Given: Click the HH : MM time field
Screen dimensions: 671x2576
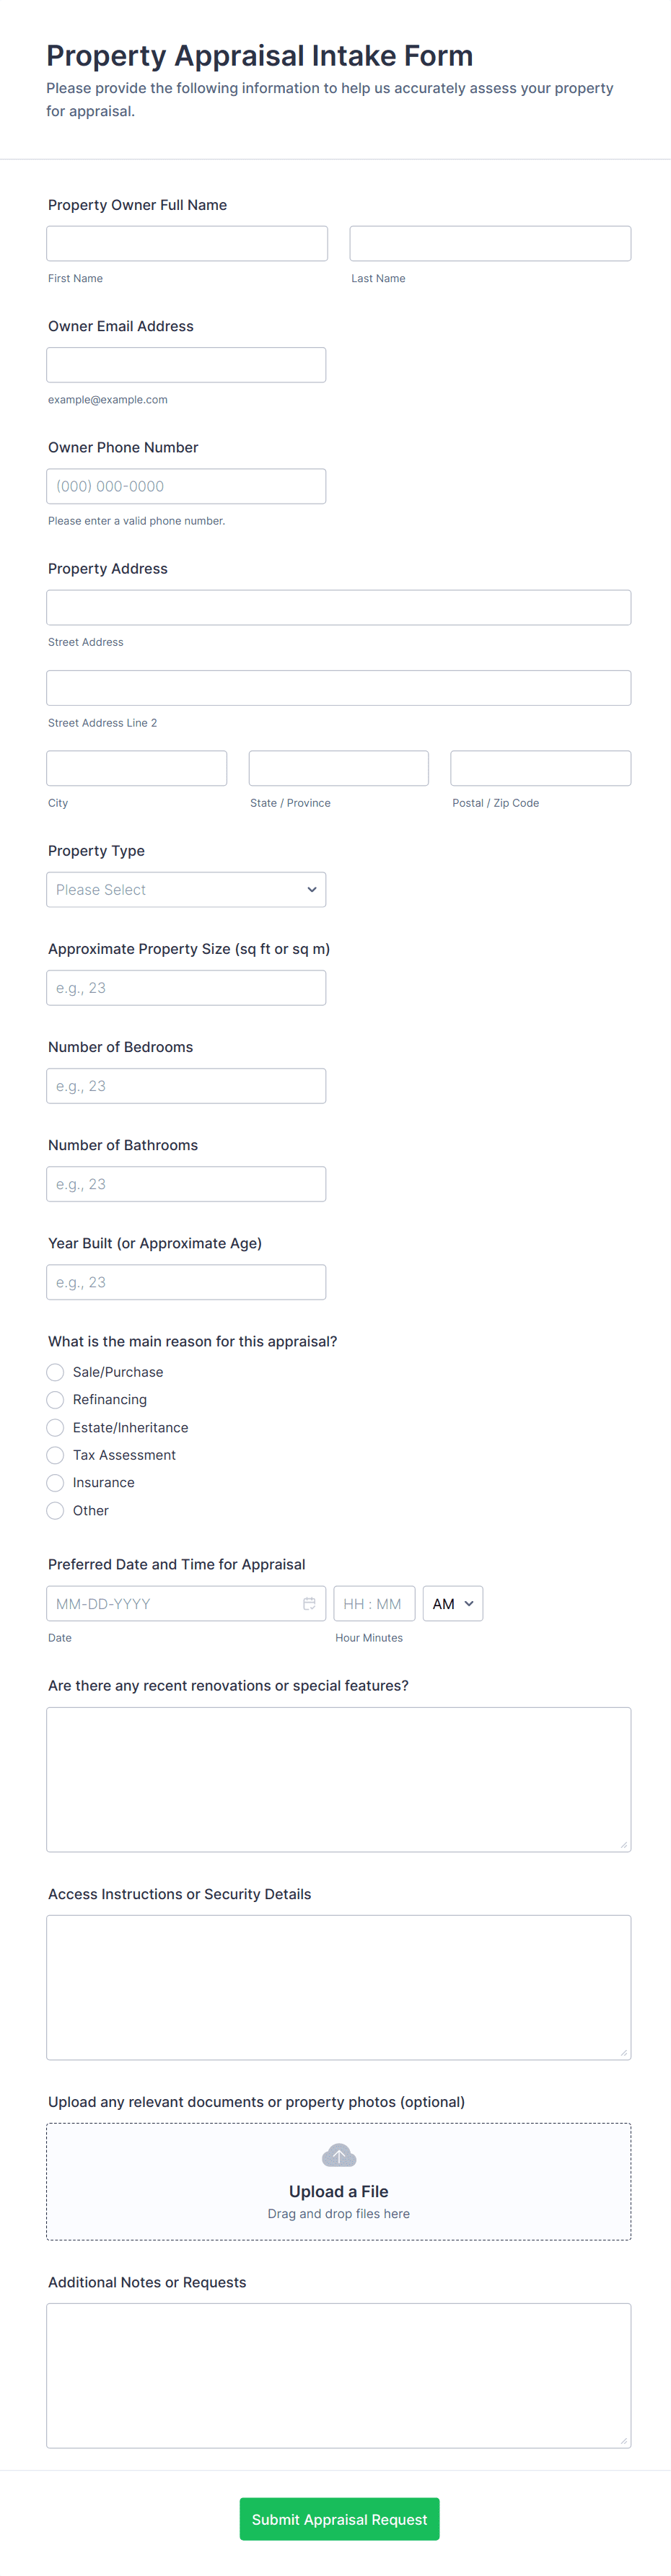Looking at the screenshot, I should (373, 1603).
